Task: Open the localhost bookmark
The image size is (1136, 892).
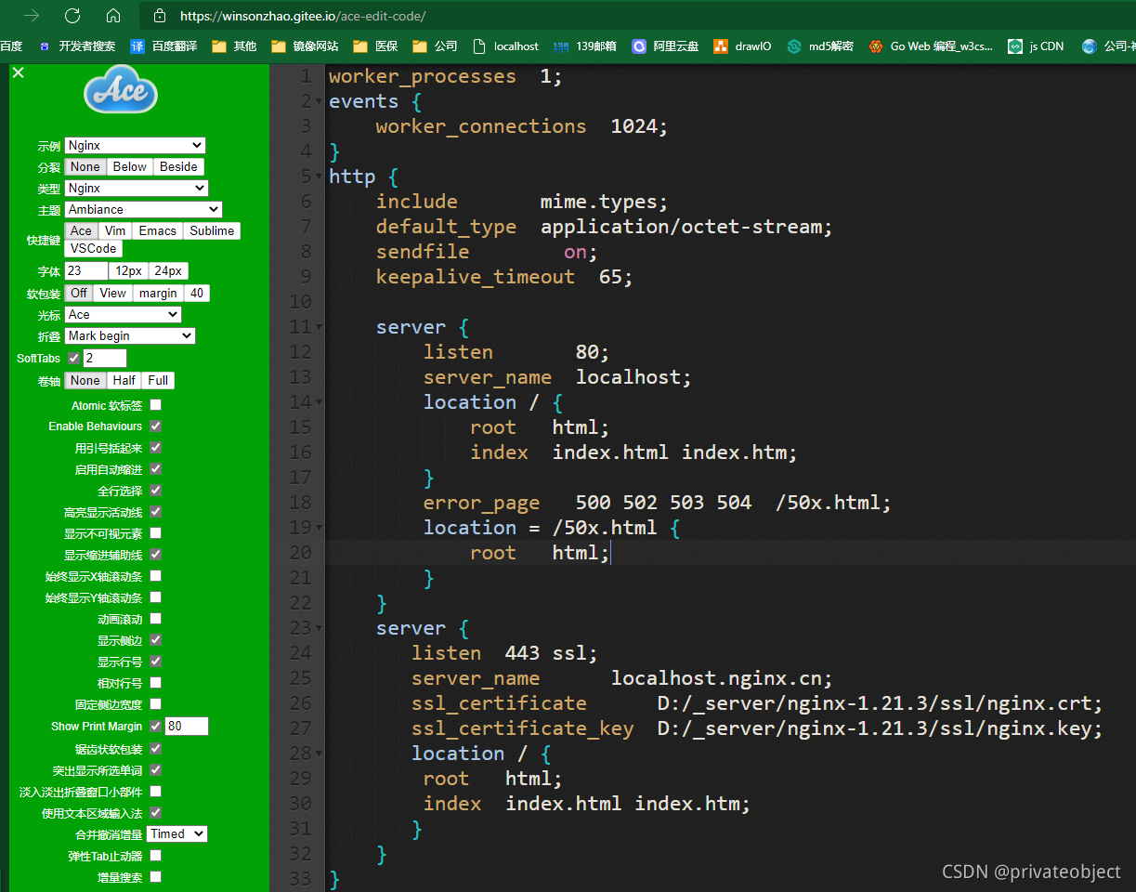Action: pyautogui.click(x=505, y=46)
